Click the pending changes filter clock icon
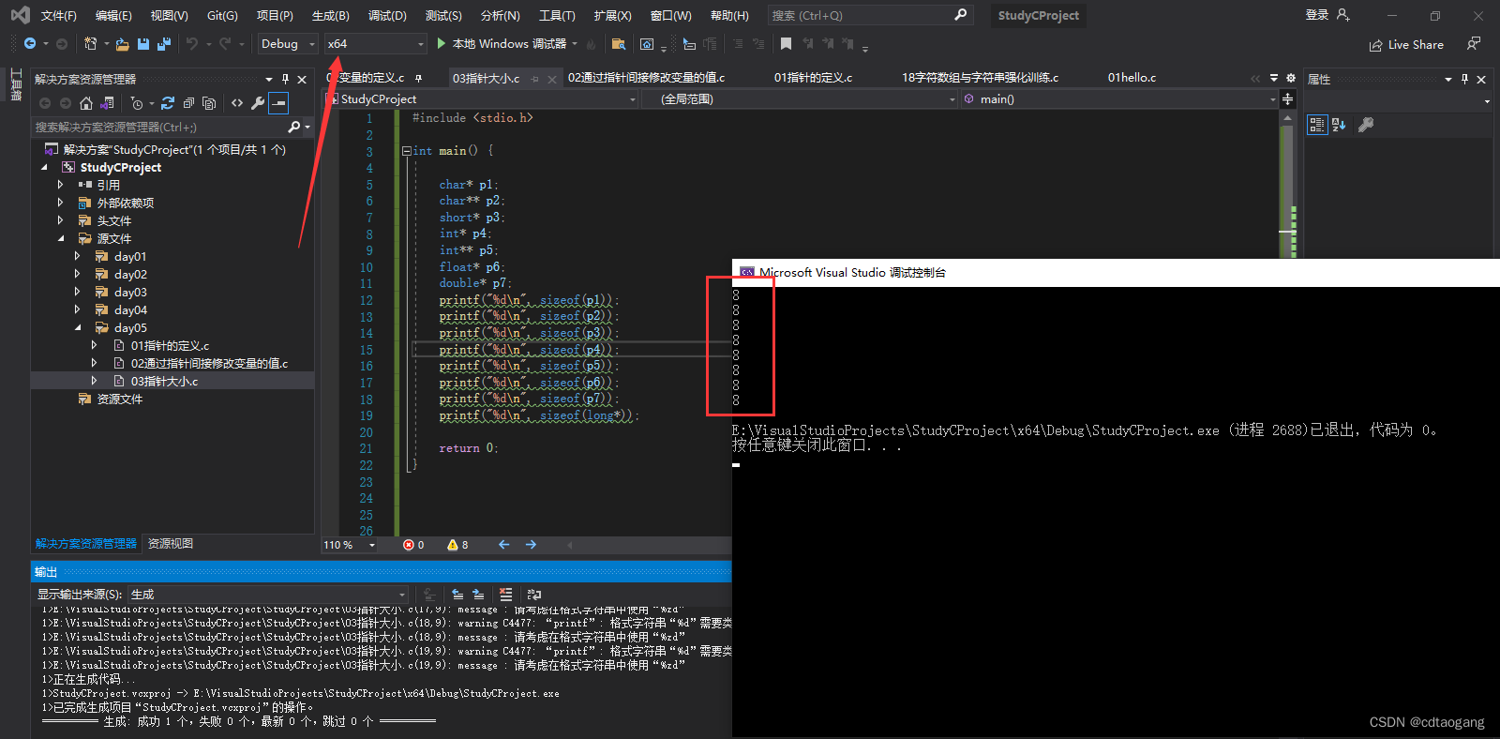1500x739 pixels. click(137, 103)
